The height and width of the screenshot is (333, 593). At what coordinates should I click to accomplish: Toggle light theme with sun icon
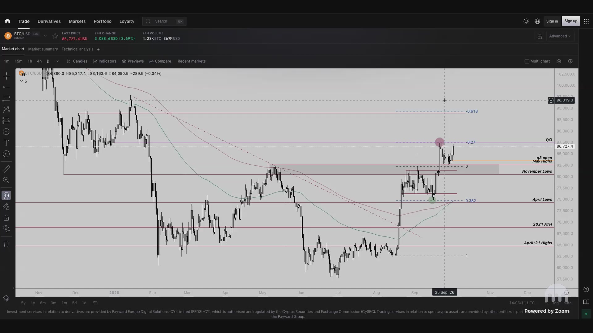(526, 21)
